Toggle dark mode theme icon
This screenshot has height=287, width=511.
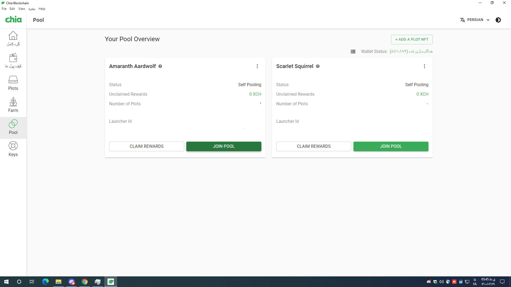pos(498,20)
